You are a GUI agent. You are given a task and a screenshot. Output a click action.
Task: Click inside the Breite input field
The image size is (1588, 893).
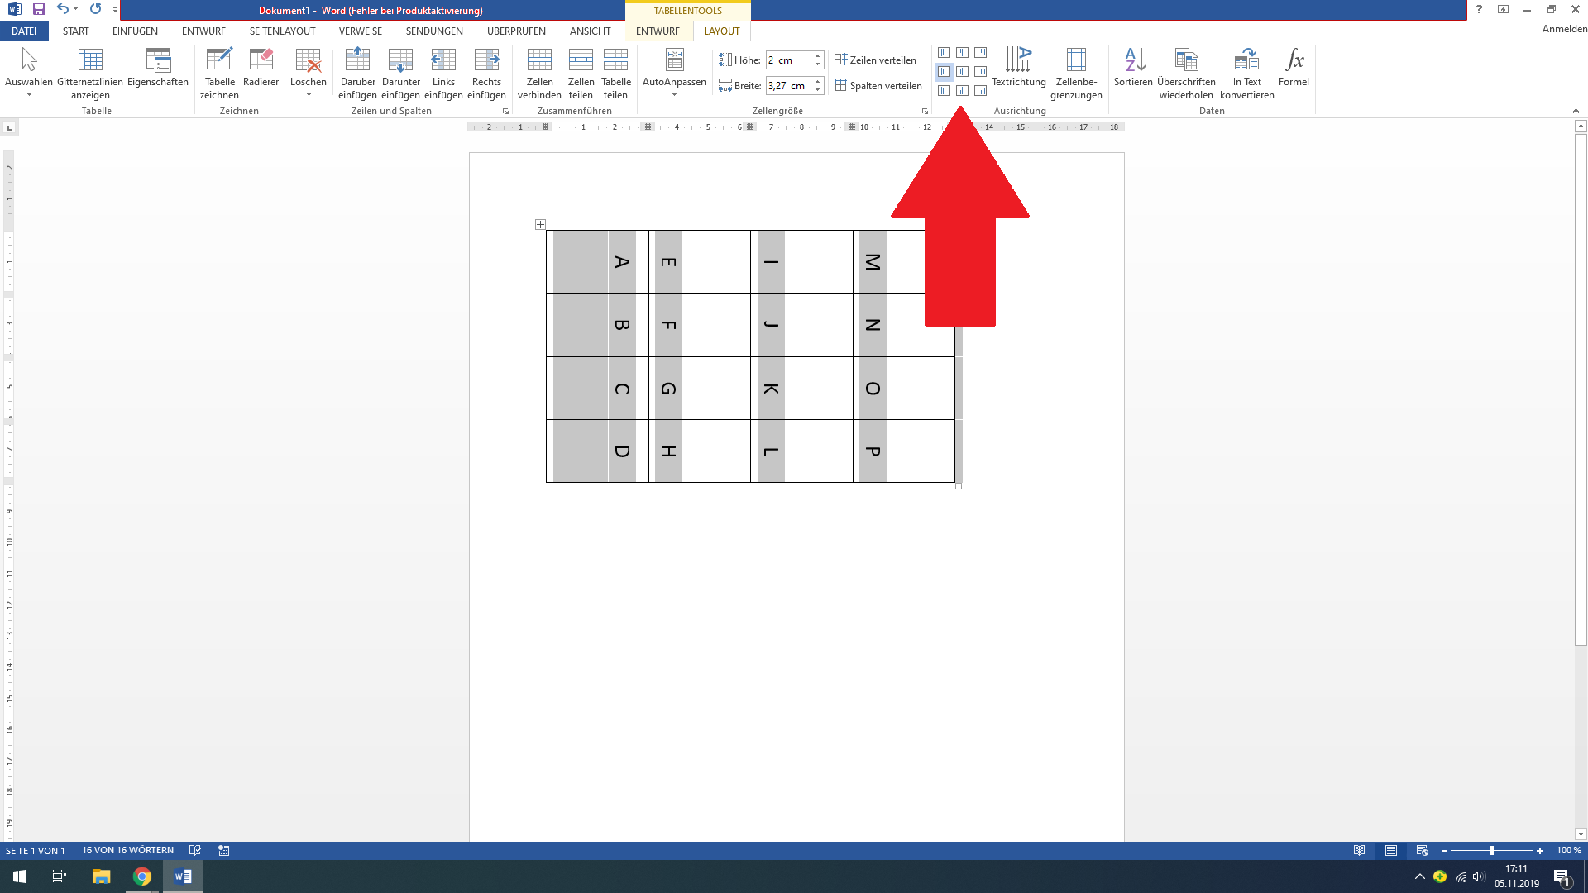[790, 85]
